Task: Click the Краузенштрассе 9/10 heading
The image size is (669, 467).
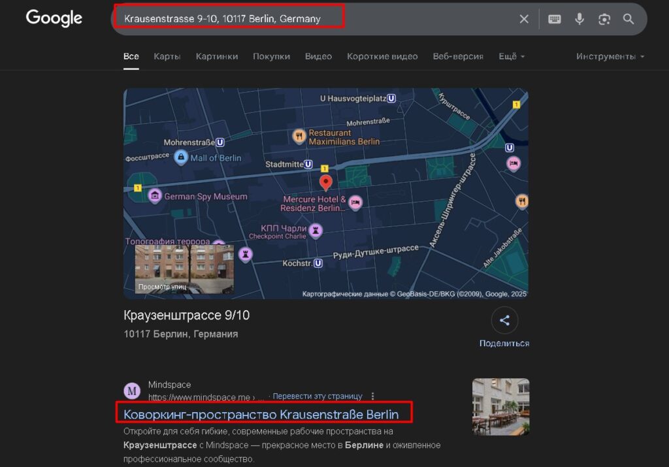Action: pyautogui.click(x=186, y=315)
